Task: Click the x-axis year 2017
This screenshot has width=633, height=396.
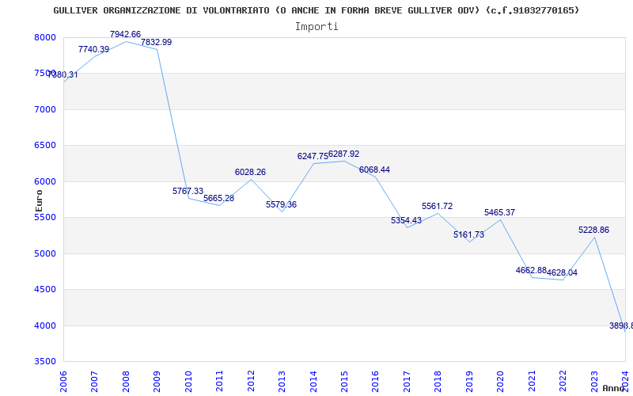Action: click(407, 382)
